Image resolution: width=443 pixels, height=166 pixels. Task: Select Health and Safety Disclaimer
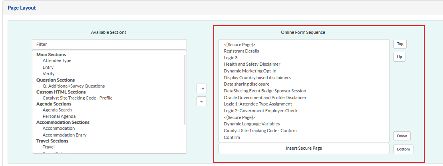[x=252, y=64]
